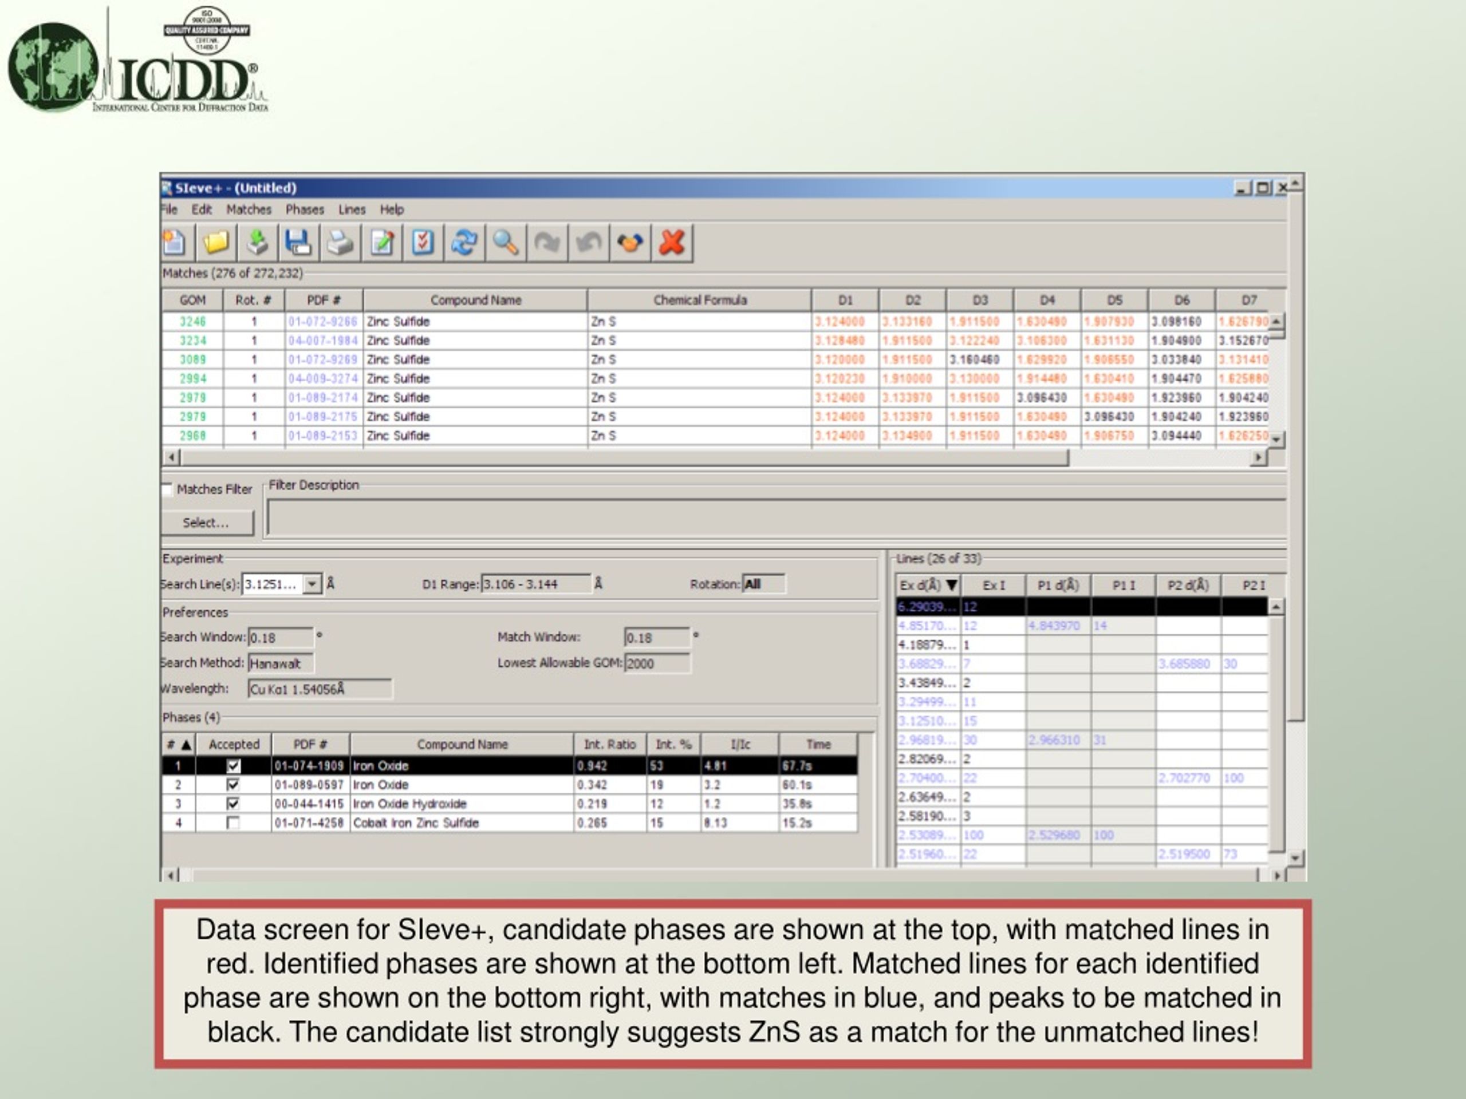Select match row with GOM 3089
Screen dimensions: 1466x1099
click(716, 359)
